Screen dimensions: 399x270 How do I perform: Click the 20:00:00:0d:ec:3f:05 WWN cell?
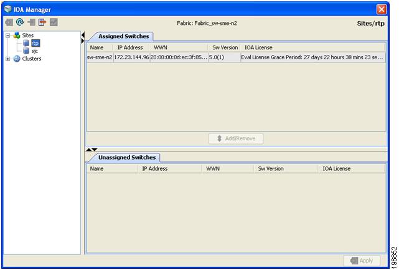tap(179, 57)
